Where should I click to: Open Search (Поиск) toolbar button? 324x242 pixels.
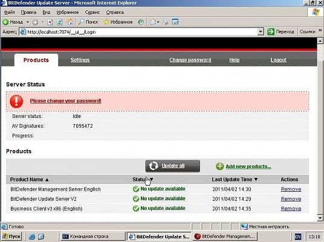tap(88, 22)
